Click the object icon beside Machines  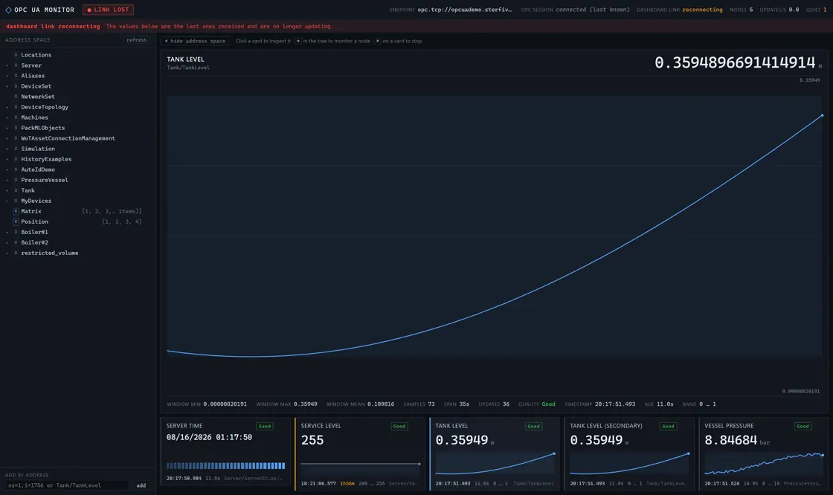click(16, 117)
